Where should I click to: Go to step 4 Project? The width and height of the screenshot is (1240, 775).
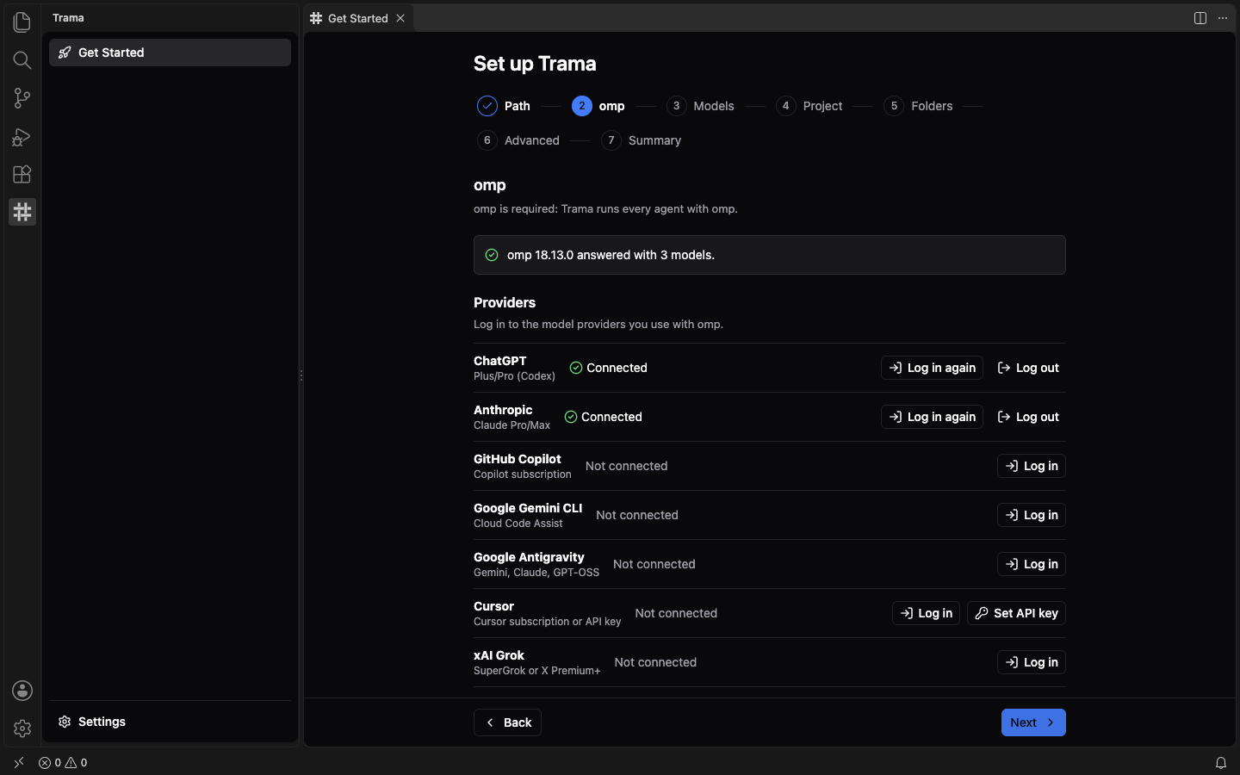point(809,106)
